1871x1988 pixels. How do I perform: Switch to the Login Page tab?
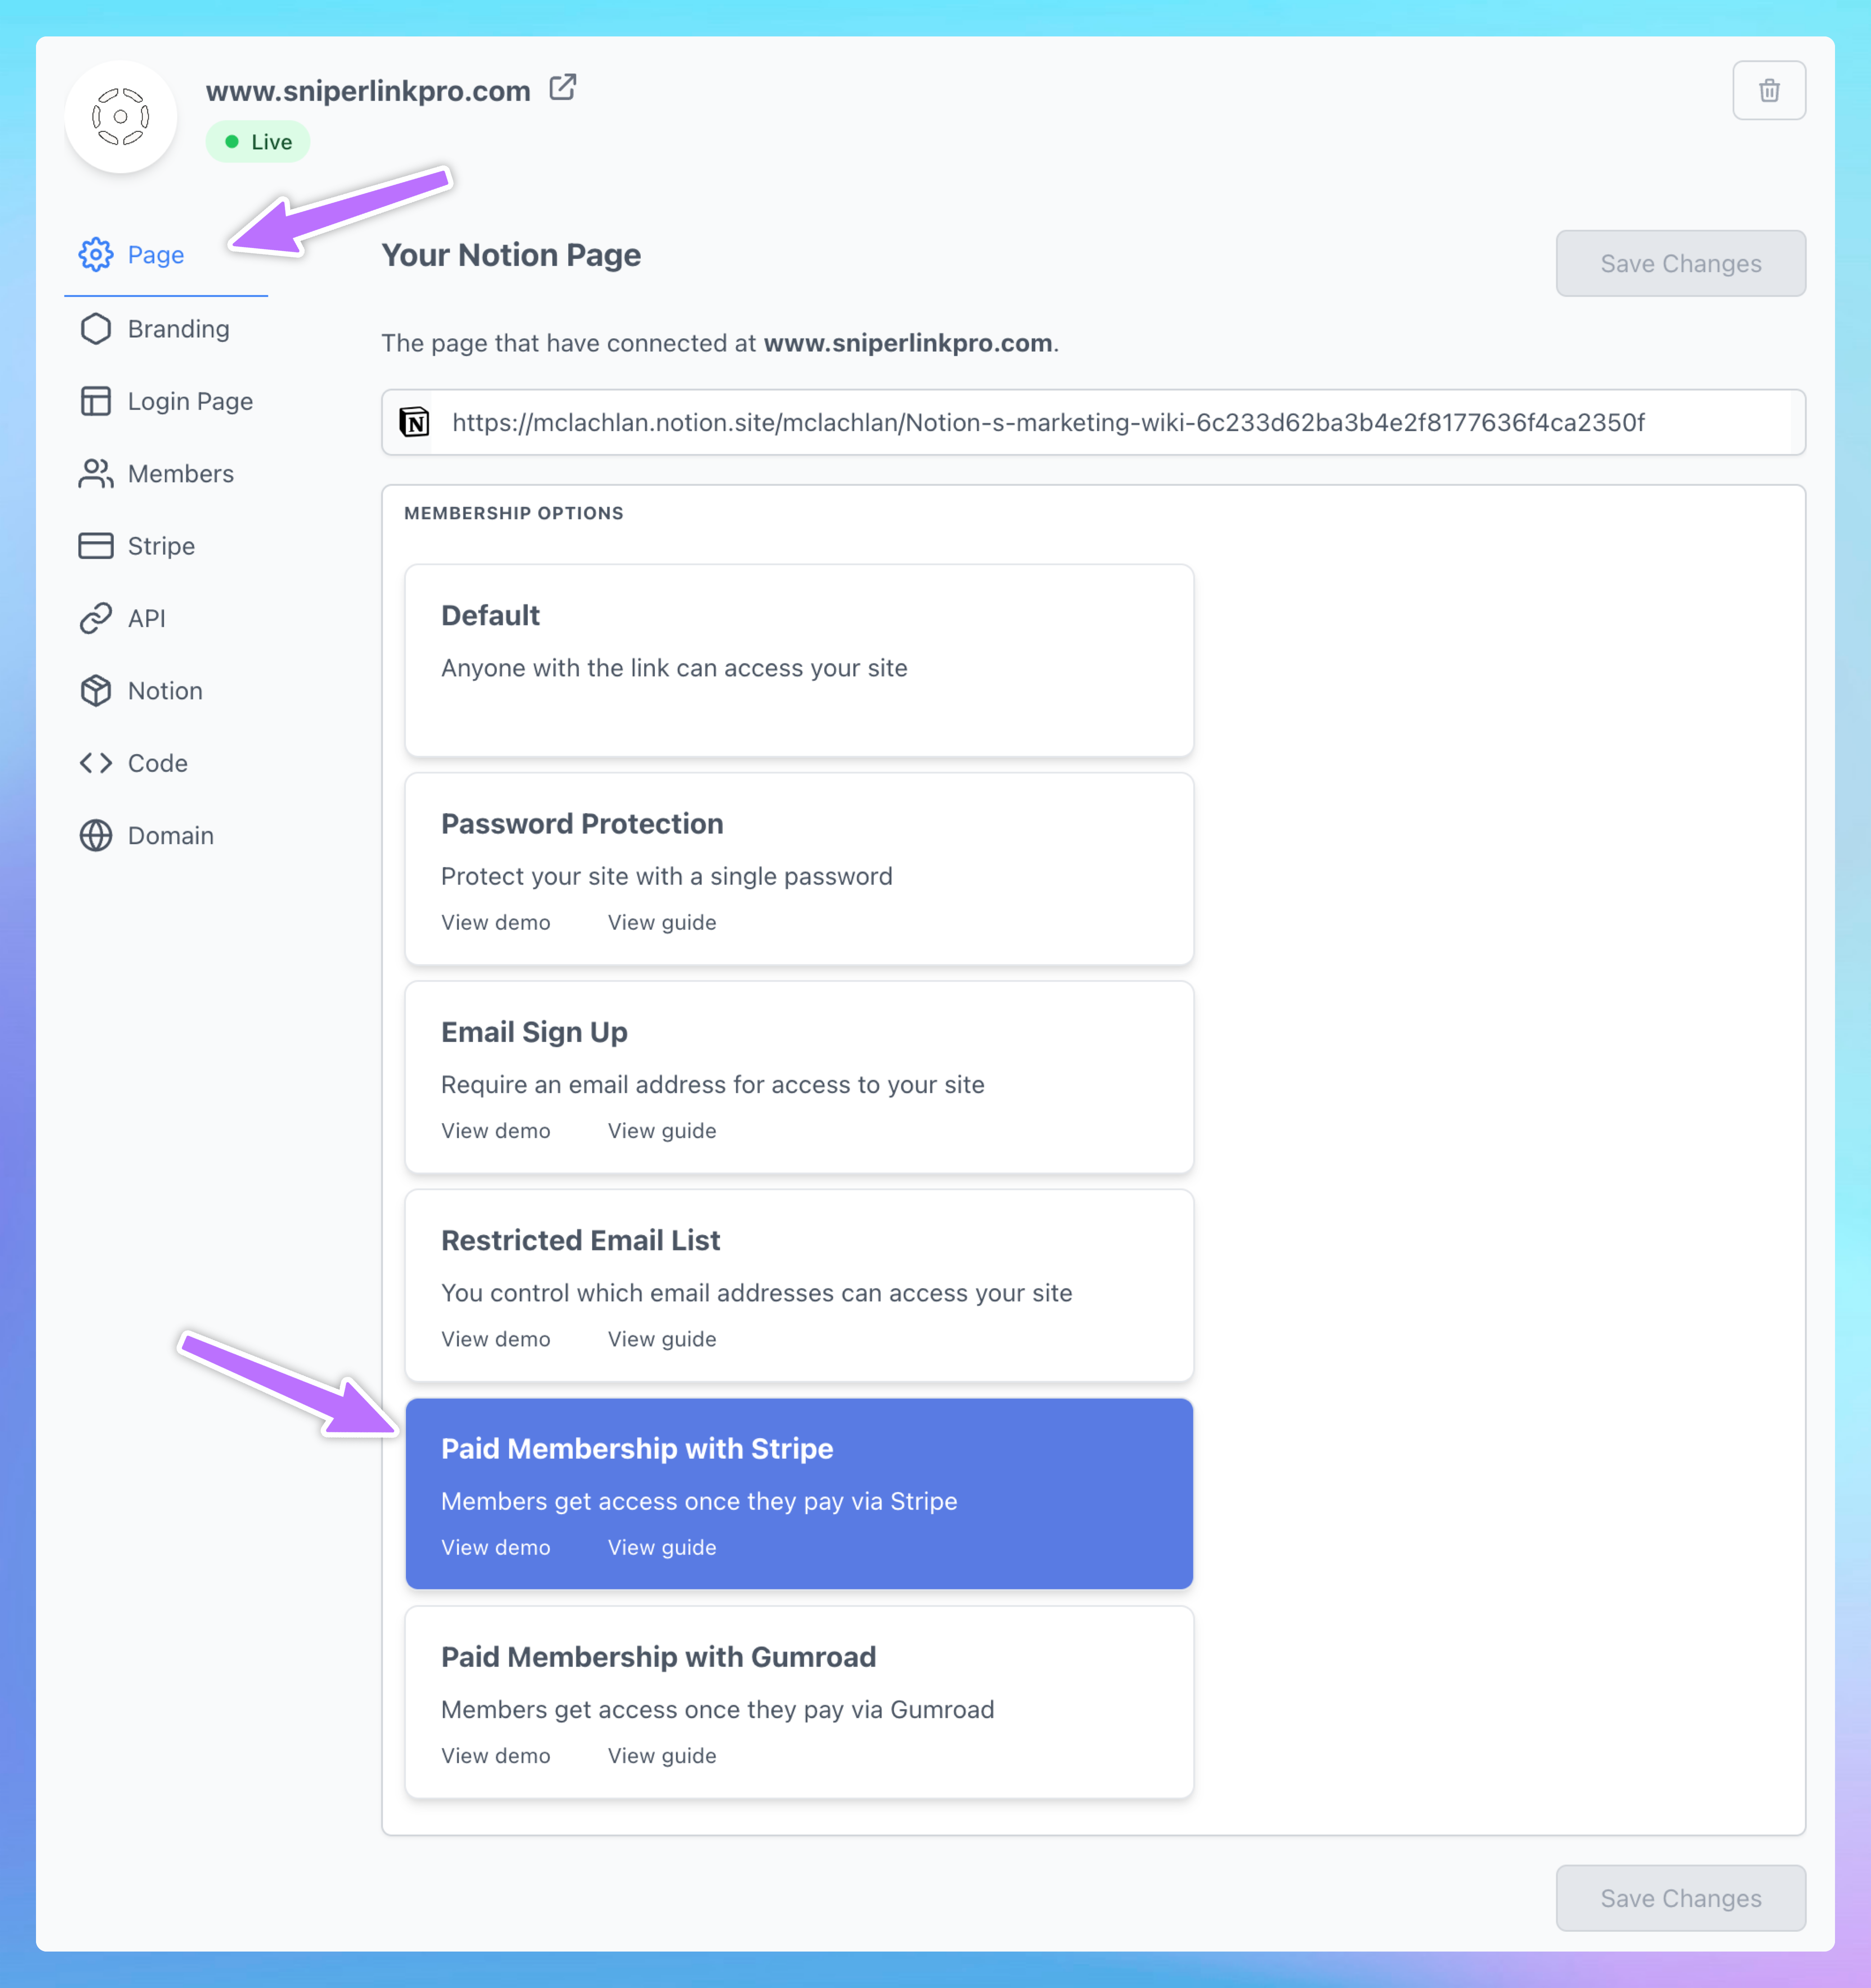(189, 401)
